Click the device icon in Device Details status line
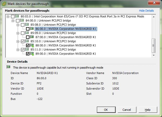 pyautogui.click(x=8, y=67)
